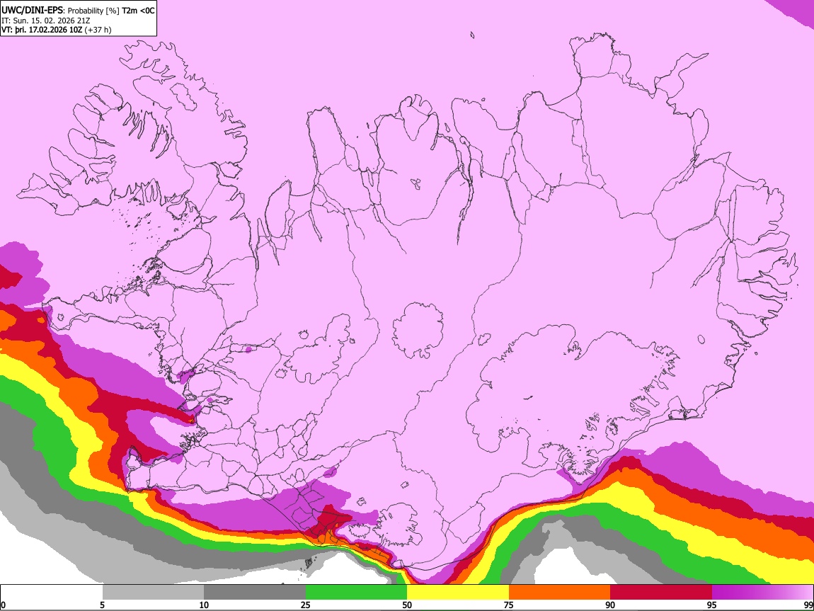The height and width of the screenshot is (611, 814).
Task: Click the yellow 50–75% legend band
Action: 458,593
